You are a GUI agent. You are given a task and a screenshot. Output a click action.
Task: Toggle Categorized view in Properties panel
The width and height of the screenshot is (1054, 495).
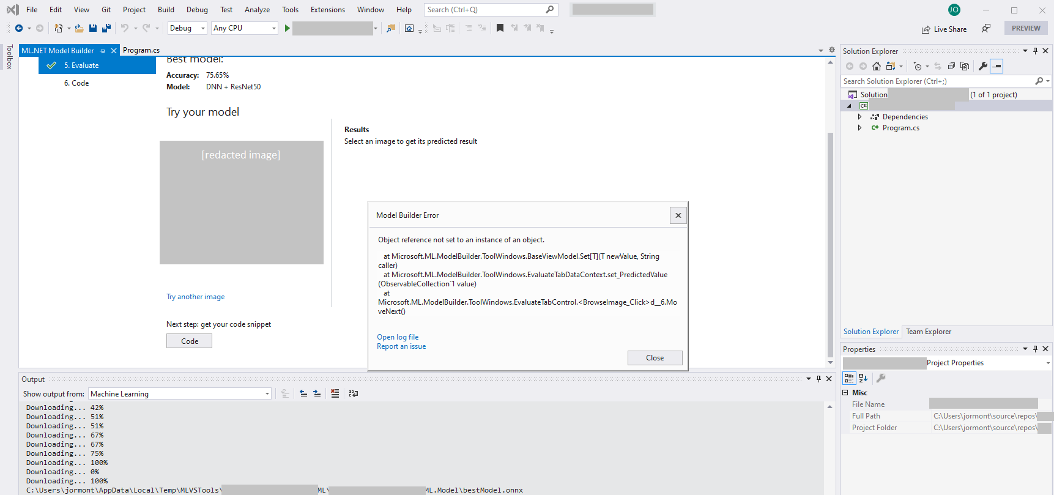(849, 378)
